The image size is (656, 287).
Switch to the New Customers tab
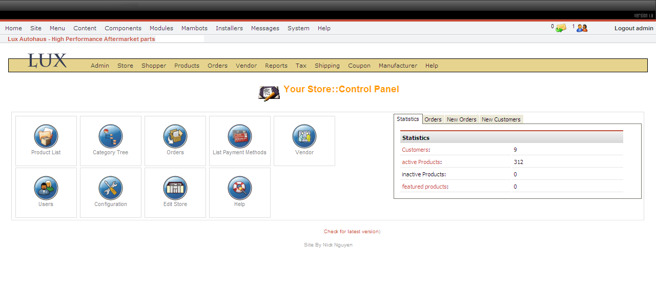click(x=501, y=119)
